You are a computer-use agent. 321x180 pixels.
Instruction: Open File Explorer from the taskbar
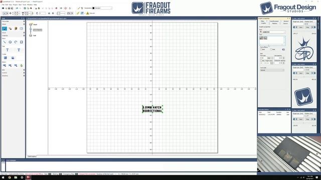point(16,177)
